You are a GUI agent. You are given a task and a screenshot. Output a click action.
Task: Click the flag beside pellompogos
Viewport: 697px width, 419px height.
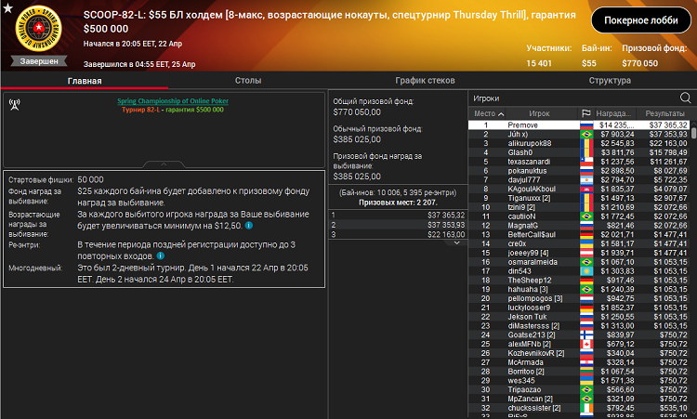586,298
